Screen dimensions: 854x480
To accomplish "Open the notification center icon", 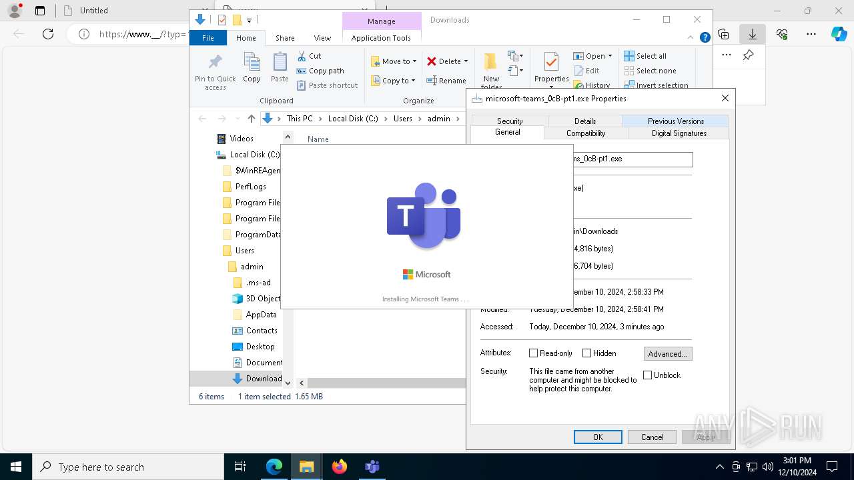I will (832, 467).
